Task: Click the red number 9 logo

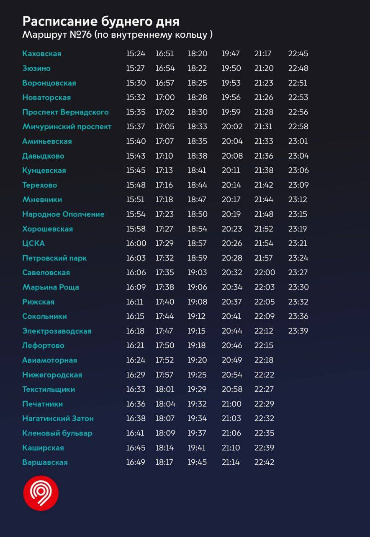Action: (41, 493)
